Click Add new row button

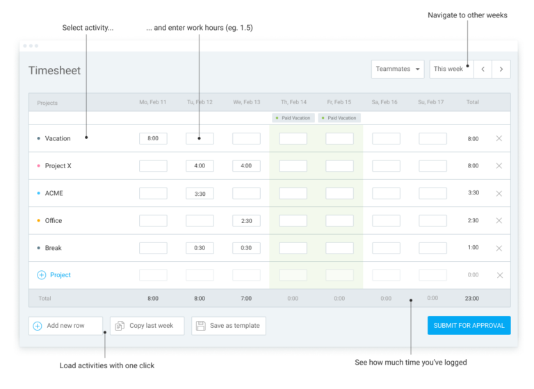(65, 326)
